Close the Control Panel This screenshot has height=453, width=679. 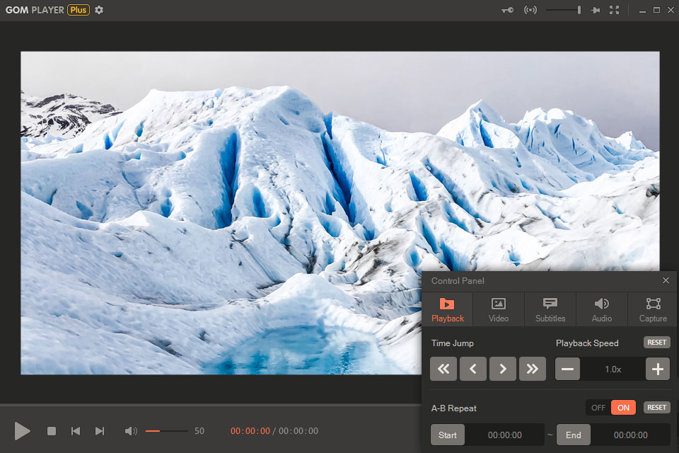click(x=666, y=280)
